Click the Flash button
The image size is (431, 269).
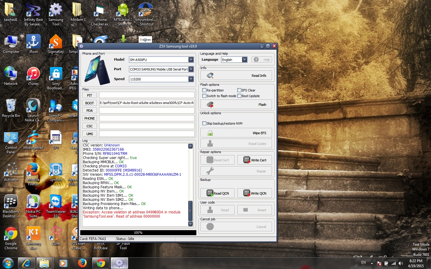tap(236, 105)
